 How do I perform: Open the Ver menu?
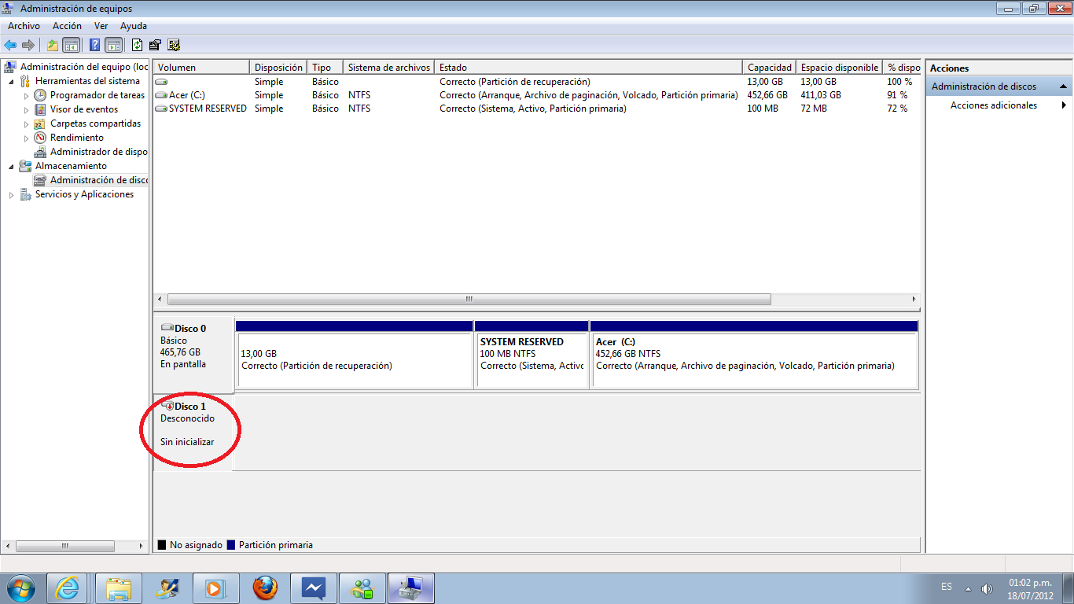point(101,26)
